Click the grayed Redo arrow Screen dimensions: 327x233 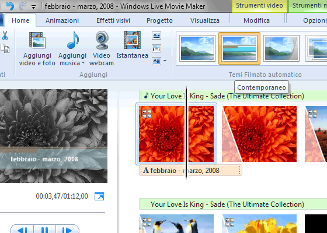point(22,6)
